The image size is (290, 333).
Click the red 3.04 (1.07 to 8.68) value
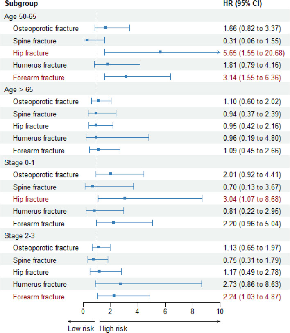coord(252,199)
